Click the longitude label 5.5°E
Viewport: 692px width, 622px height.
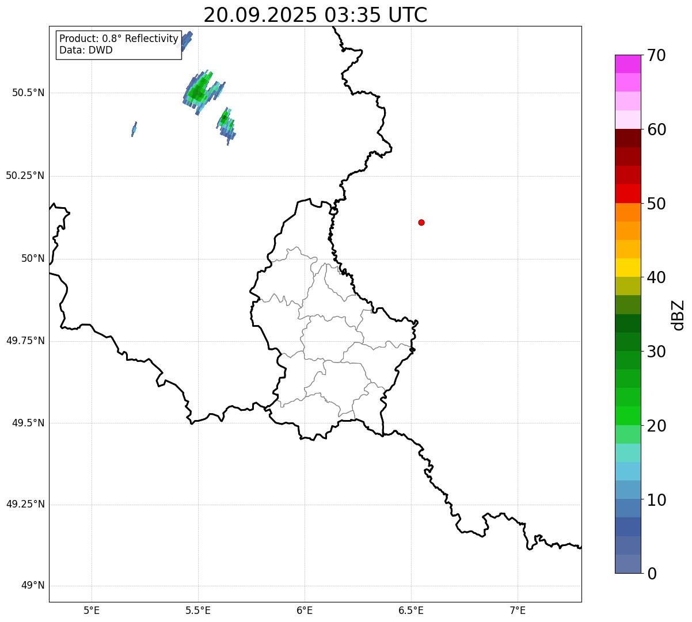click(198, 610)
